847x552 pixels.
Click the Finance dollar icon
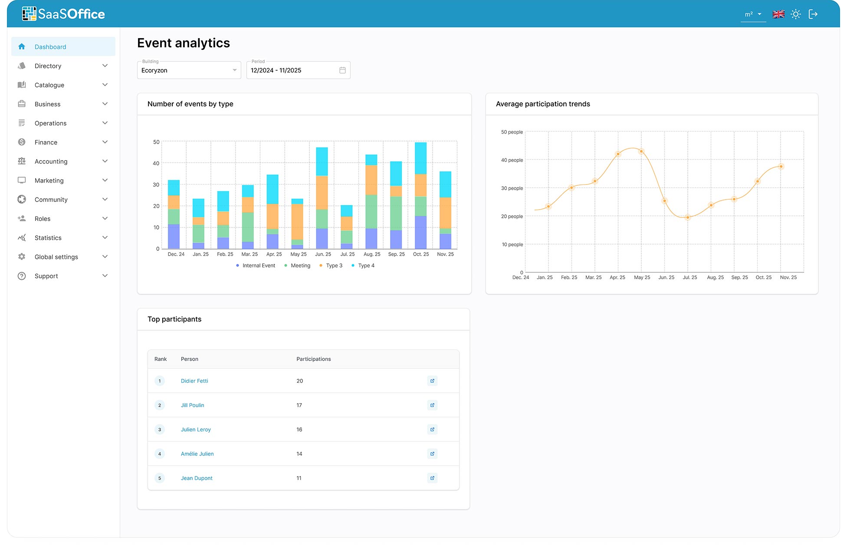click(22, 142)
